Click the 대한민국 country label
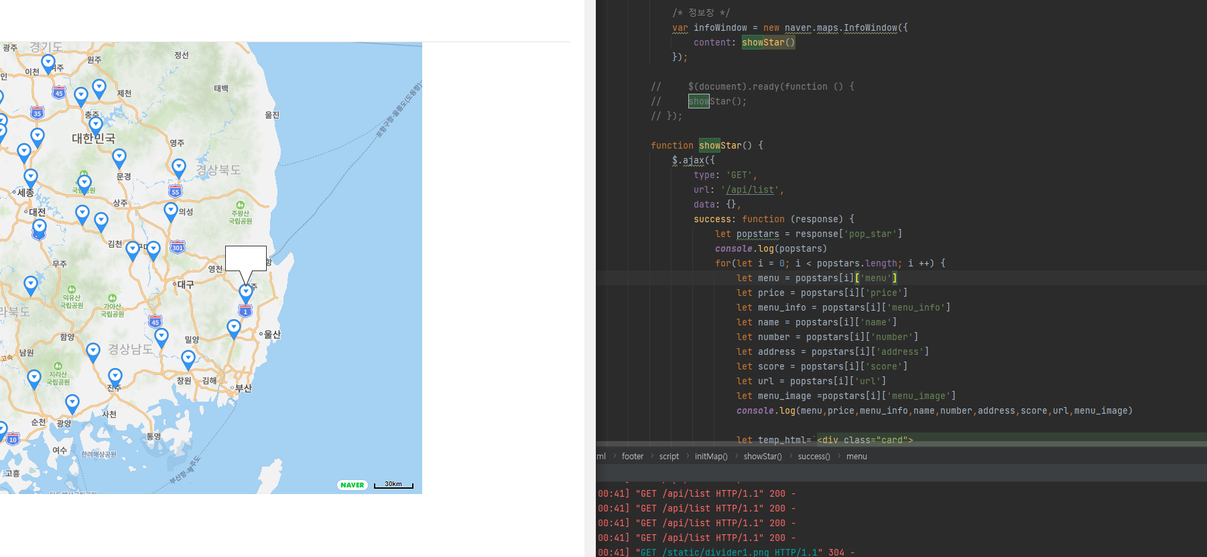The width and height of the screenshot is (1207, 557). coord(94,139)
